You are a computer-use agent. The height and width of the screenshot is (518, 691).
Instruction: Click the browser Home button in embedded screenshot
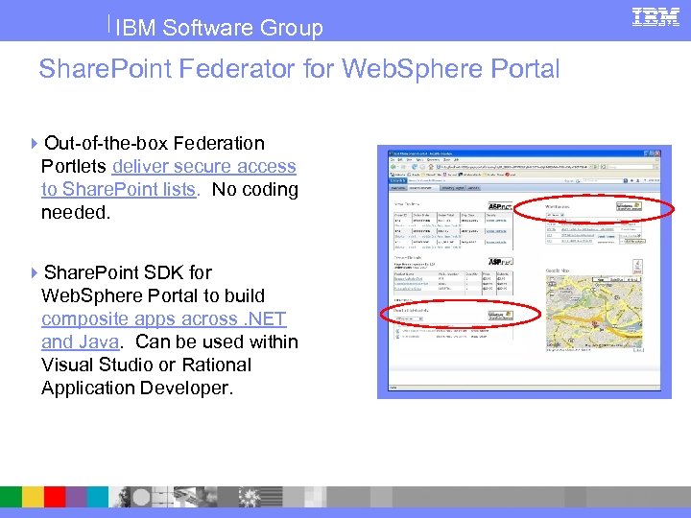pyautogui.click(x=431, y=167)
